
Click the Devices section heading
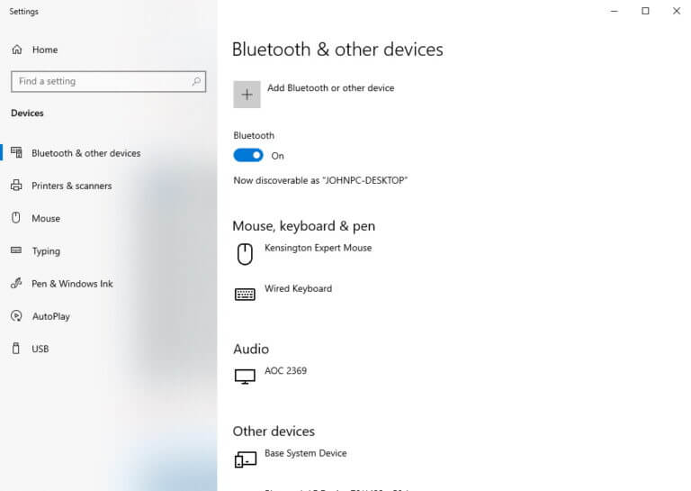[x=27, y=113]
